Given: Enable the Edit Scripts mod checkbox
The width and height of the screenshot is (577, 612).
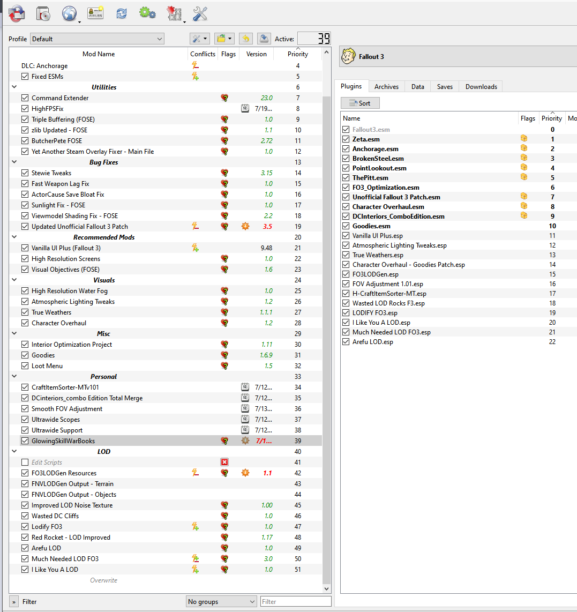Looking at the screenshot, I should (x=25, y=462).
